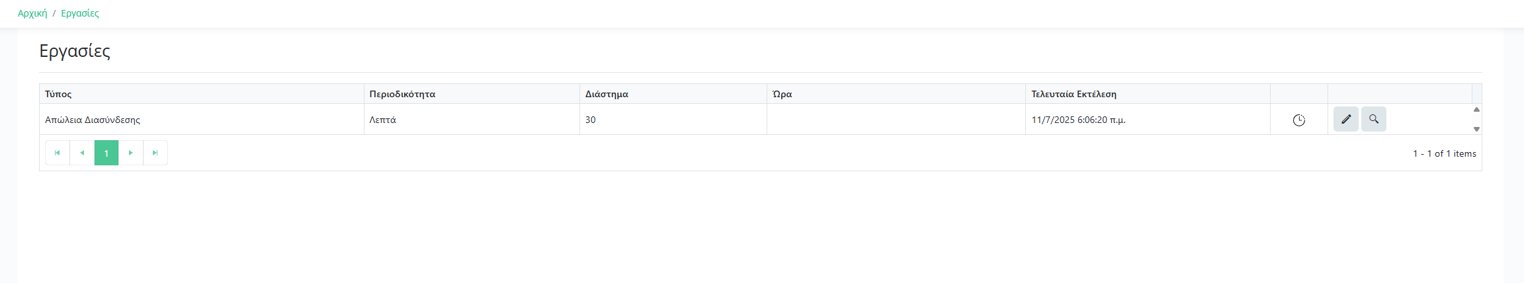Sort by the Περιοδικότητα column header
This screenshot has height=283, width=1524.
pyautogui.click(x=402, y=94)
